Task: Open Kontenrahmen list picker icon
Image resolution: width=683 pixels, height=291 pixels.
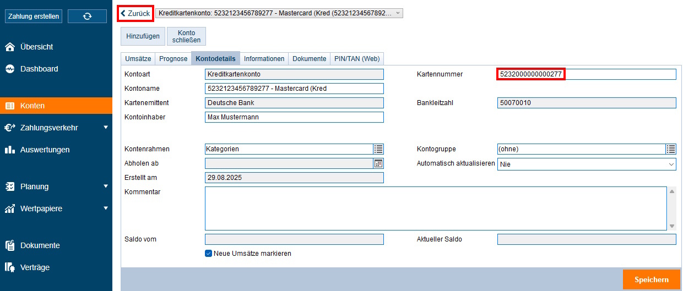Action: [378, 149]
